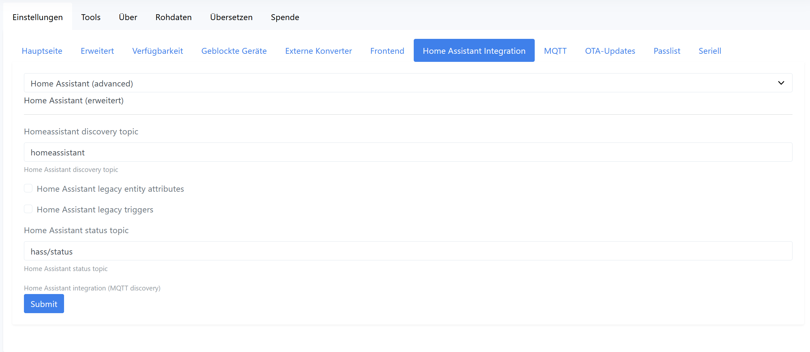Image resolution: width=810 pixels, height=352 pixels.
Task: Open the Erweitert settings tab
Action: [97, 51]
